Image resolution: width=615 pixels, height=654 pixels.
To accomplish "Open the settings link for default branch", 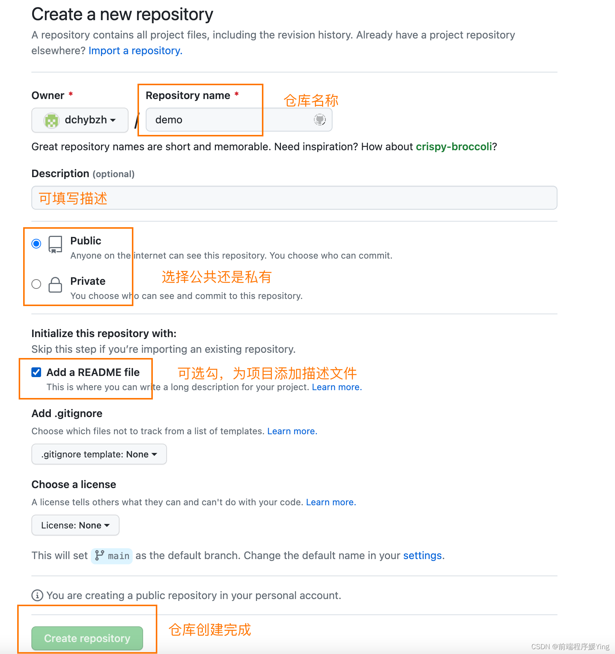I will click(423, 555).
